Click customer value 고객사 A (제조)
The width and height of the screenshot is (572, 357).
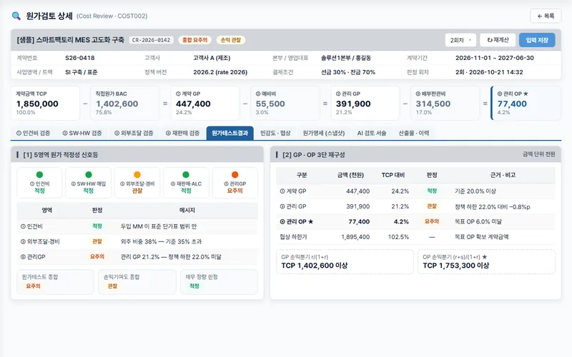click(x=212, y=58)
